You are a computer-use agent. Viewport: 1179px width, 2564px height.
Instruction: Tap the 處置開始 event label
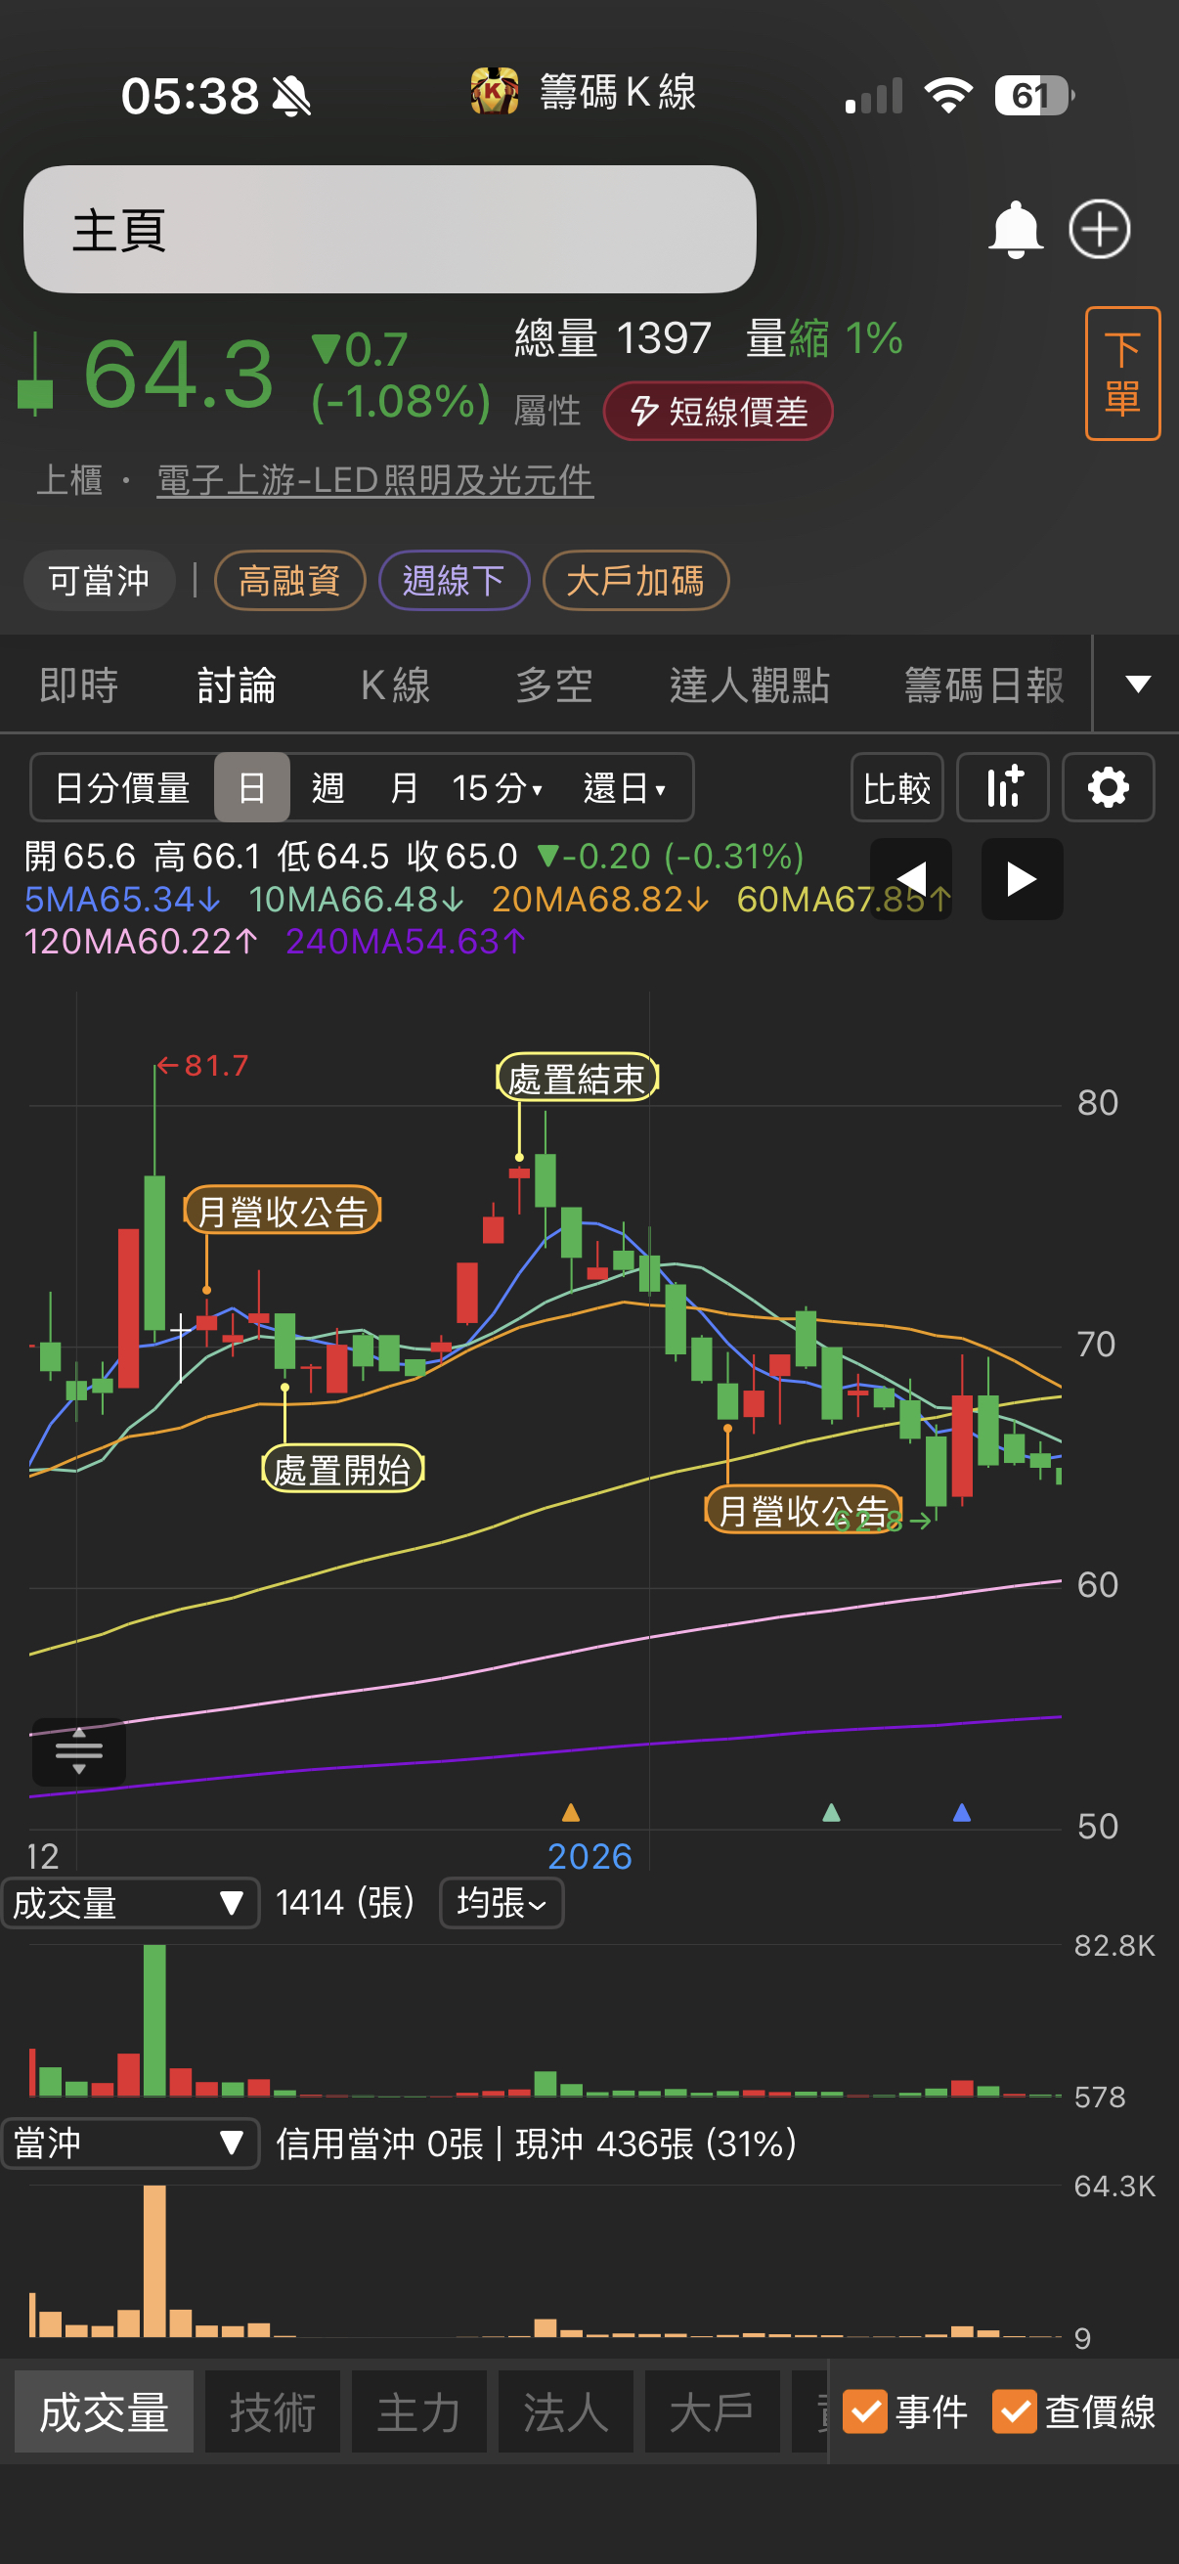pos(343,1469)
